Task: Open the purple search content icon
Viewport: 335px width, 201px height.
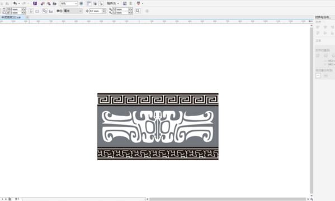Action: click(35, 3)
